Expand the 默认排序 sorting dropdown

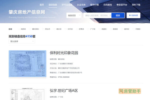[22, 41]
